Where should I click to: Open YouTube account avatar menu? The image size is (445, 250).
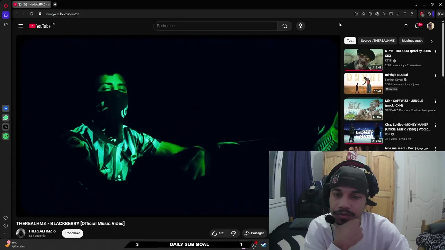coord(430,26)
